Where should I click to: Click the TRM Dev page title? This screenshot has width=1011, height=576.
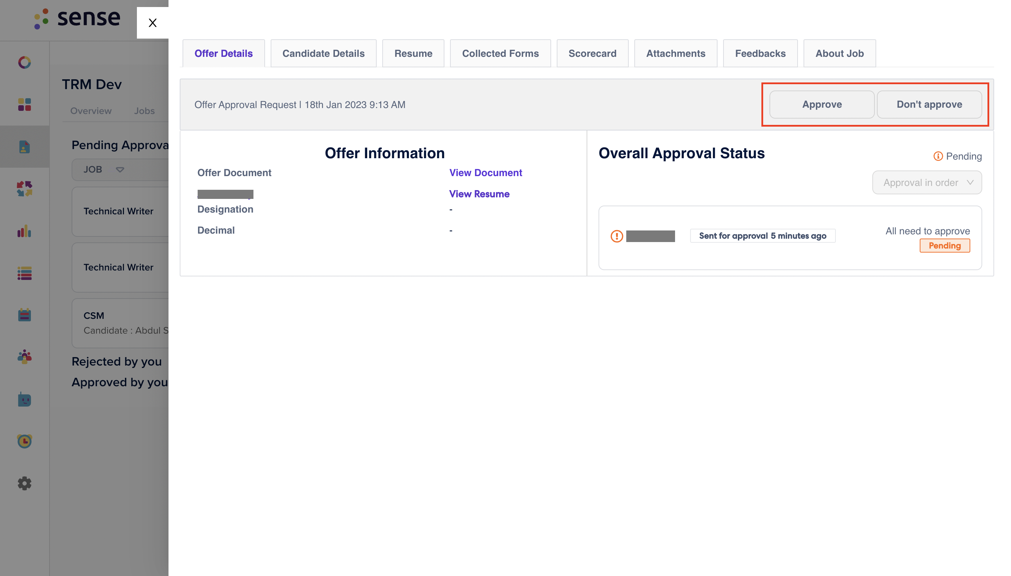(92, 84)
